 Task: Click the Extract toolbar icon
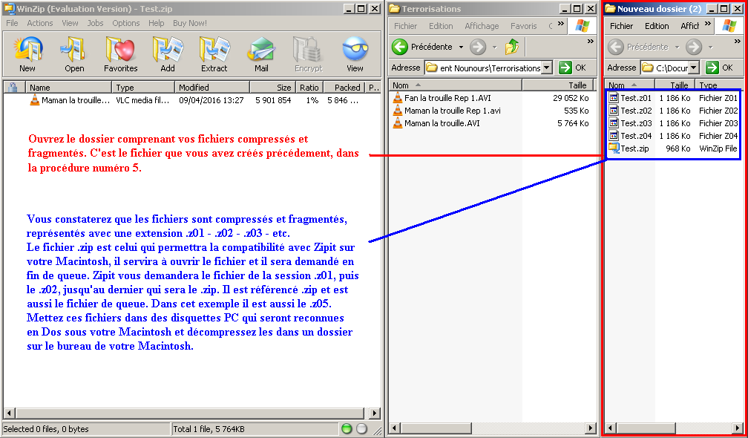(214, 54)
